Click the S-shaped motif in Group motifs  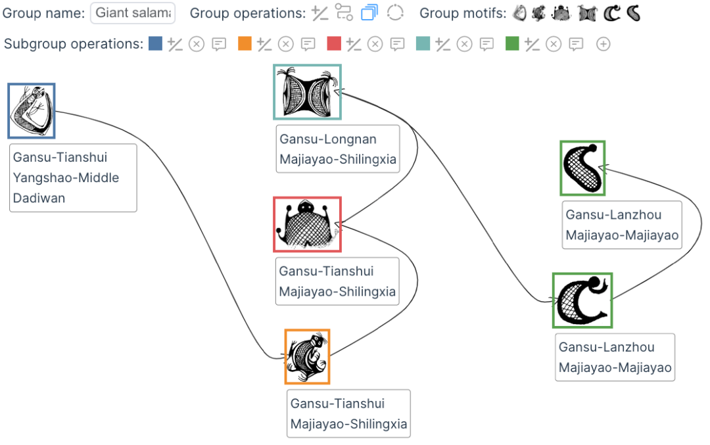click(x=634, y=13)
